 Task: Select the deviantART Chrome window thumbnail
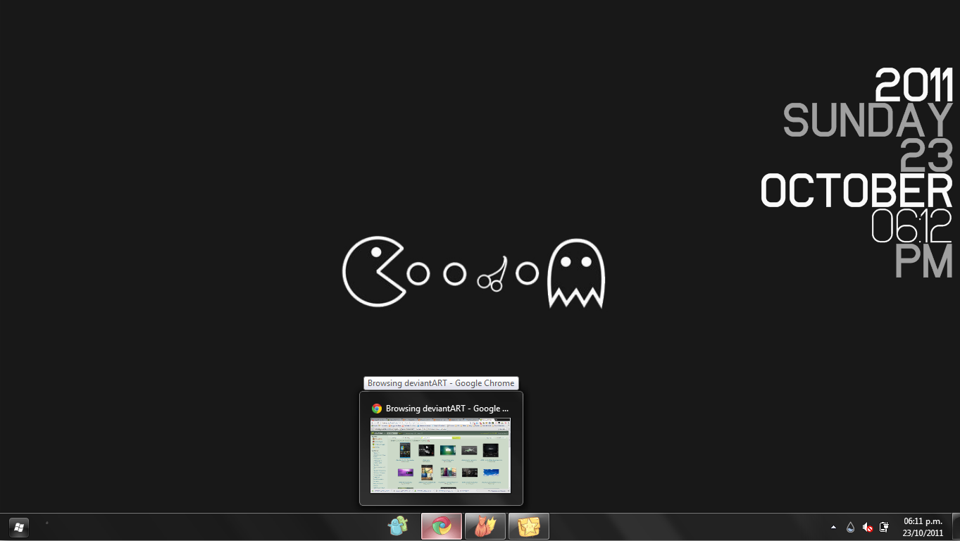point(440,456)
